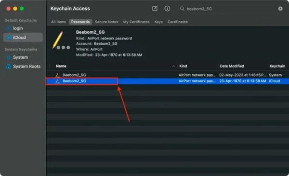289x176 pixels.
Task: Switch to the All Items tab
Action: 58,22
